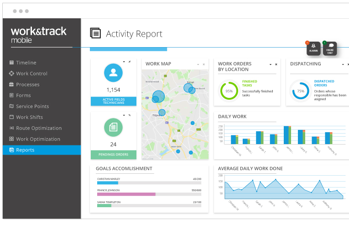Click Francis Johnson's pink progress bar

pyautogui.click(x=126, y=194)
